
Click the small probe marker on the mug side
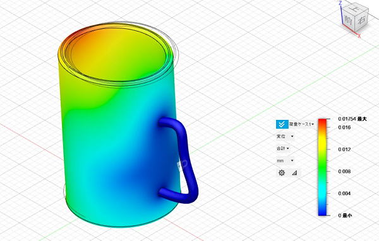pyautogui.click(x=182, y=165)
